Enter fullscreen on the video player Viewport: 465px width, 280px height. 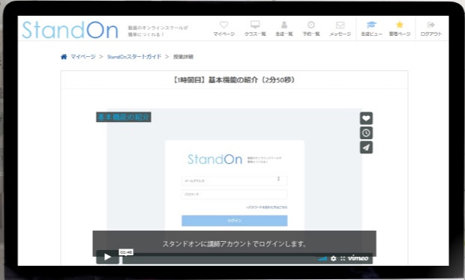343,258
